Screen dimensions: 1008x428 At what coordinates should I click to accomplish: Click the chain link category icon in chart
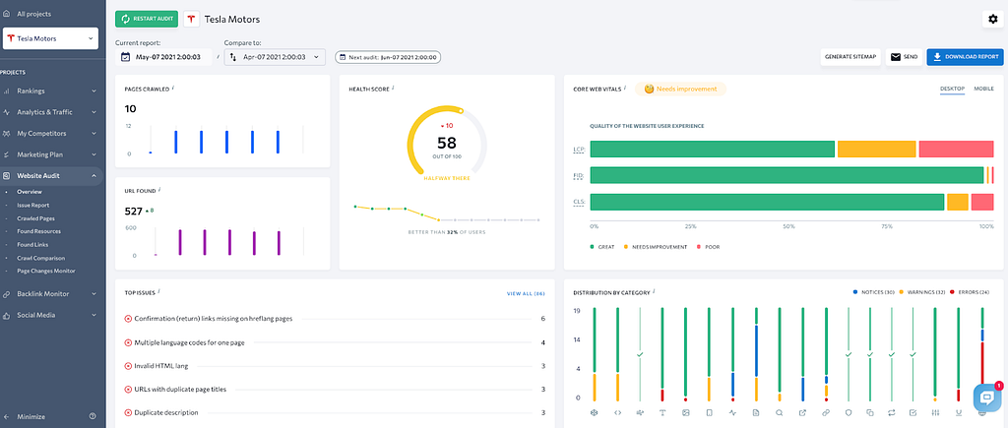coord(825,412)
